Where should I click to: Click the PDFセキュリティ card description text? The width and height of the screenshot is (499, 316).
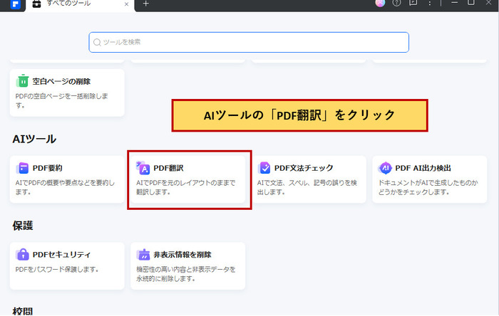(57, 270)
